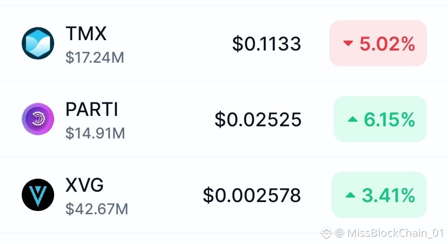This screenshot has height=244, width=448.
Task: Click the green up arrow beside 6.15%
Action: 353,119
